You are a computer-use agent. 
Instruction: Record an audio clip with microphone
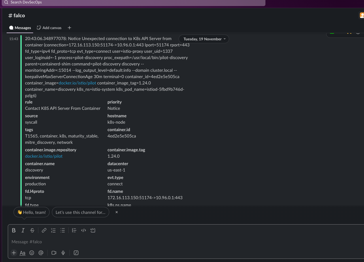point(63,253)
